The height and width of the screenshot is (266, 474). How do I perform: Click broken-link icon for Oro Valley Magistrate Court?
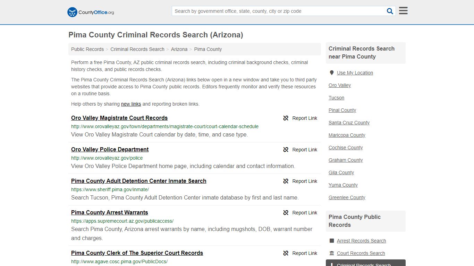286,118
